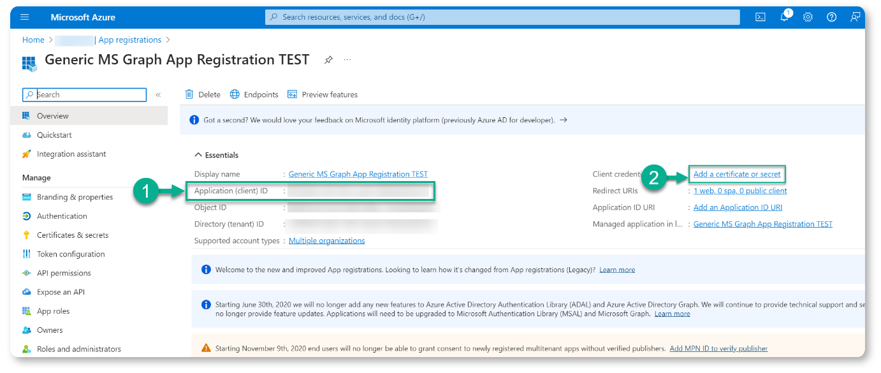The height and width of the screenshot is (373, 881).
Task: Click the Preview features icon
Action: 293,94
